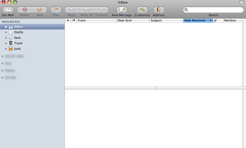Screen dimensions: 246x148
Task: Click the split pane divider handle
Action: coord(156,88)
